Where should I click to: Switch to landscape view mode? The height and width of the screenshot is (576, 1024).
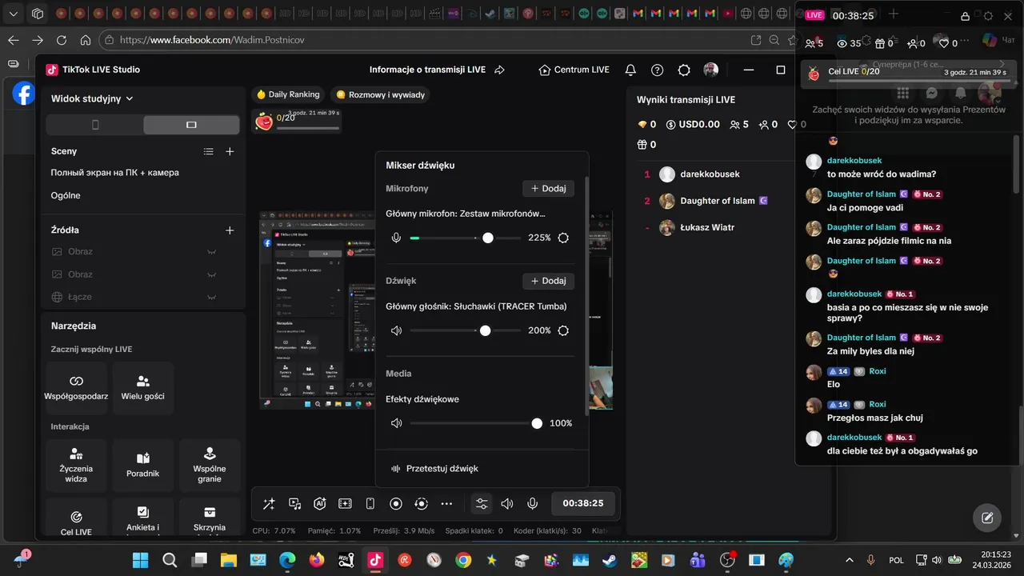click(x=191, y=125)
